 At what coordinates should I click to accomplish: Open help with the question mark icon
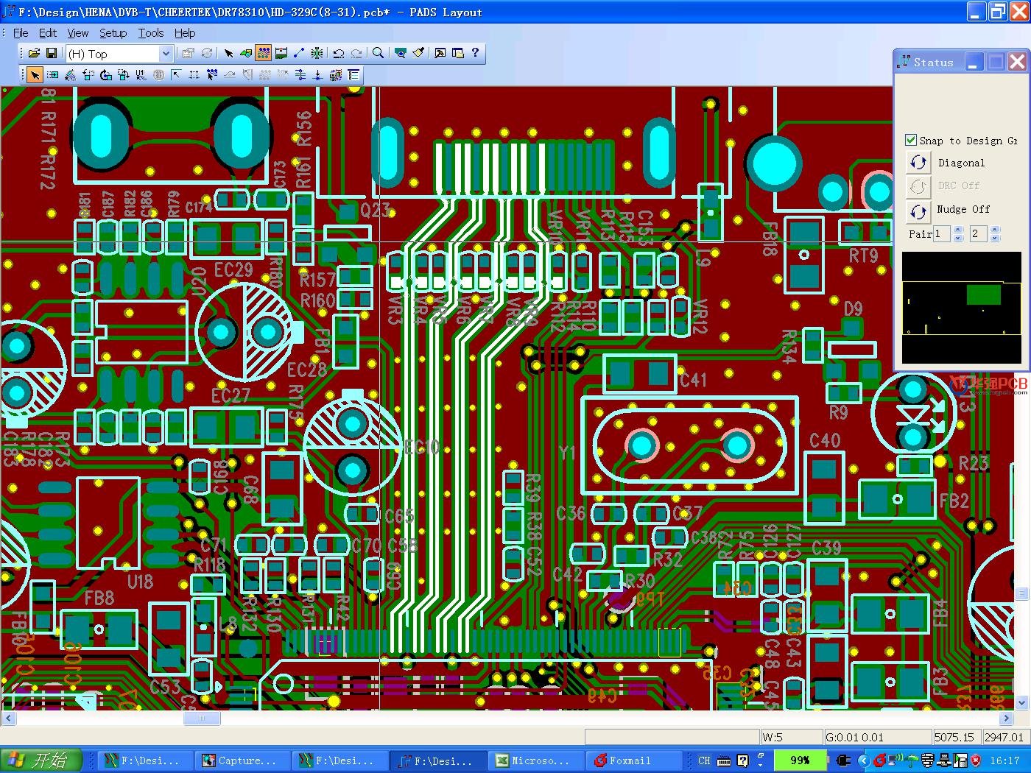pos(475,53)
